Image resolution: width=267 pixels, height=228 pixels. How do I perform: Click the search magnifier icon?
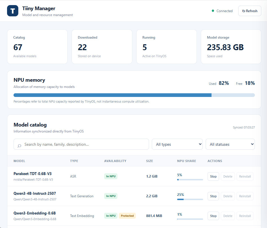(x=19, y=146)
